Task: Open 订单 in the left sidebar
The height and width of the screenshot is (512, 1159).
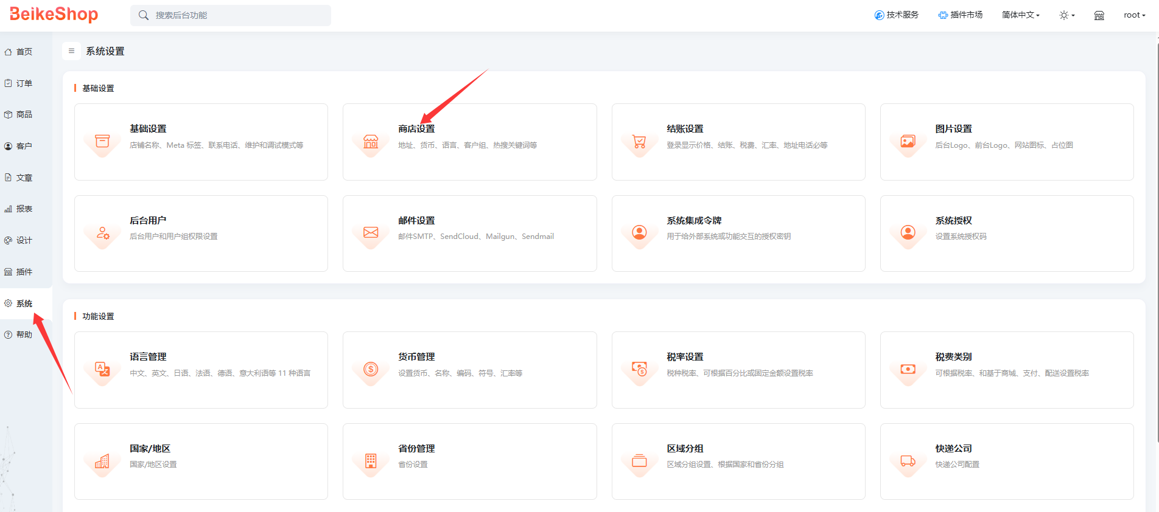Action: pyautogui.click(x=24, y=83)
